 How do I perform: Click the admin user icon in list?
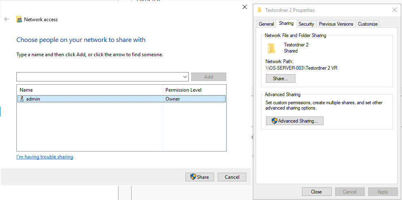tap(22, 99)
